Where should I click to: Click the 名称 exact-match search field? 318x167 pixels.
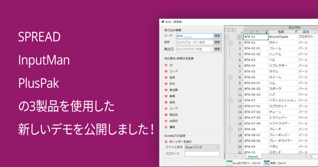tap(195, 42)
